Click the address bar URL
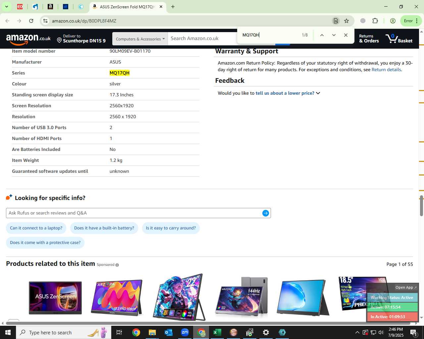 tap(84, 21)
